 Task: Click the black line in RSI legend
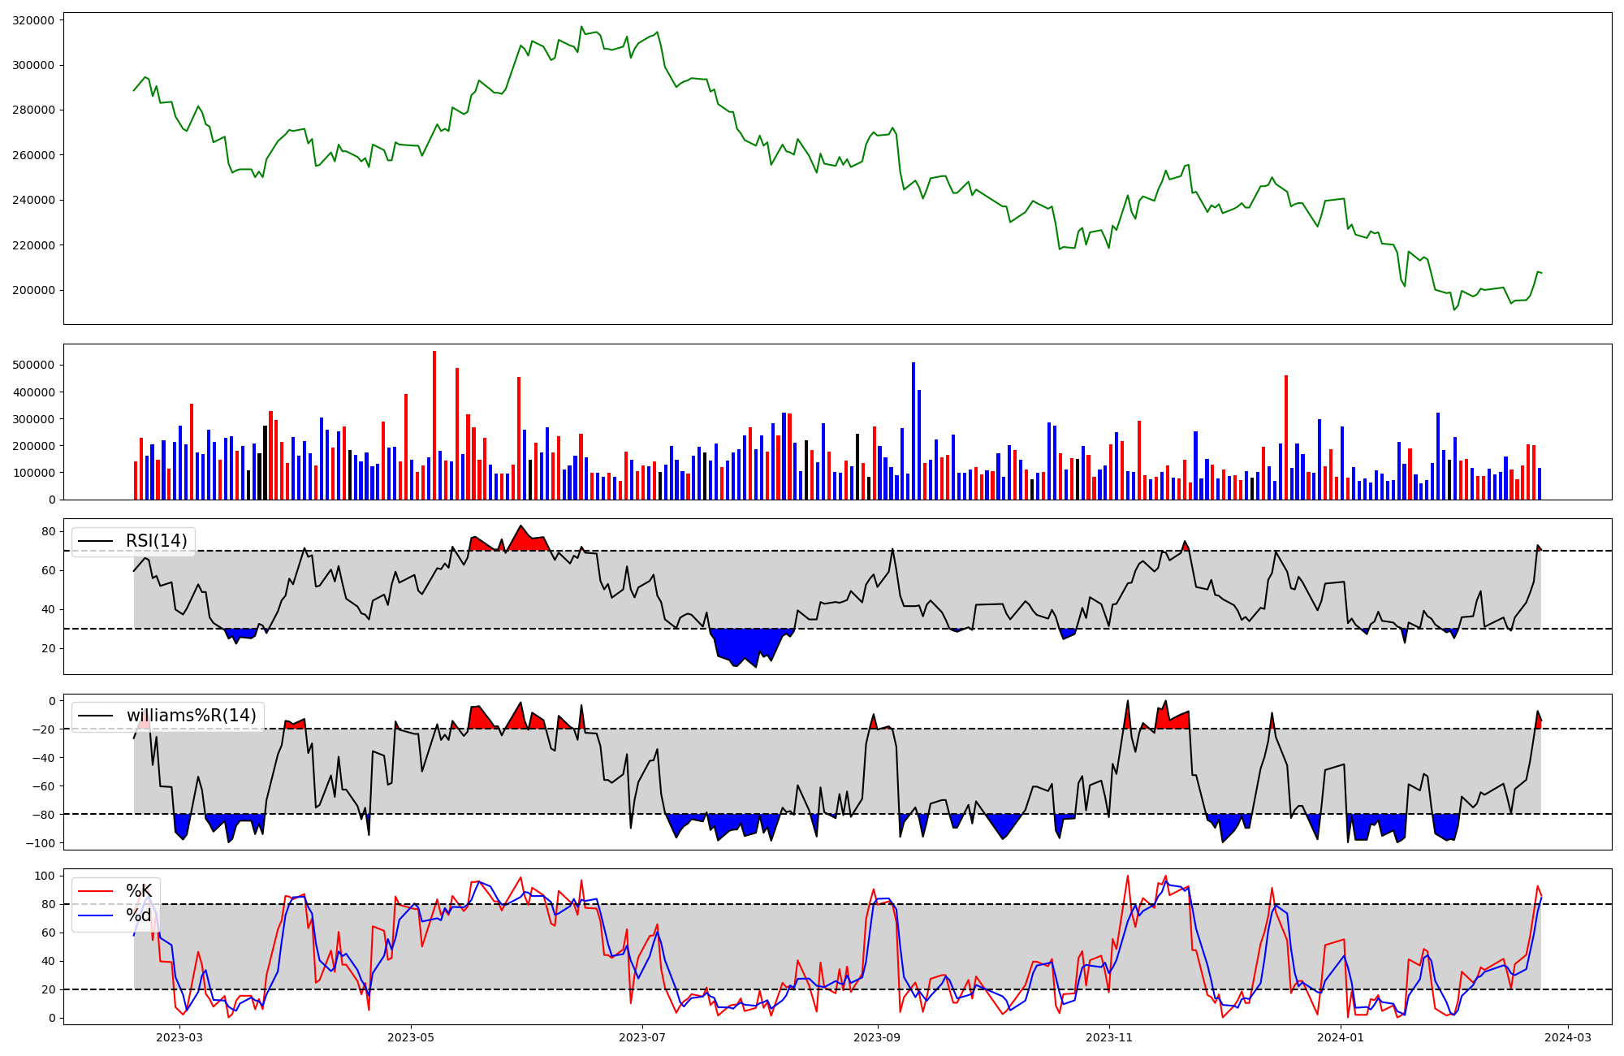(x=95, y=541)
